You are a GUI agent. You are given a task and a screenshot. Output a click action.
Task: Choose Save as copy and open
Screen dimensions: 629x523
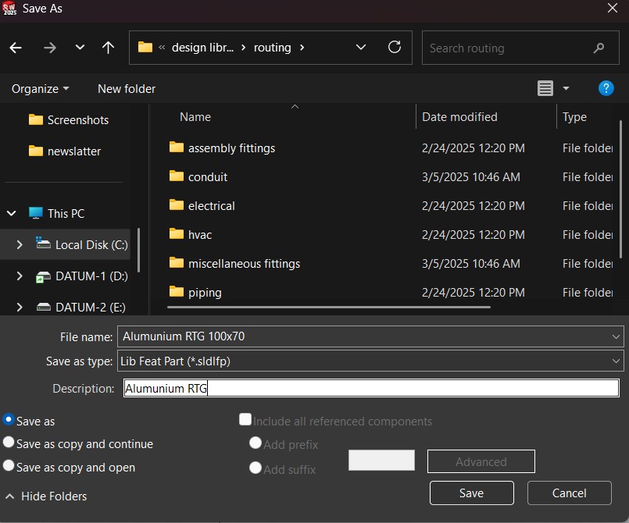click(9, 466)
